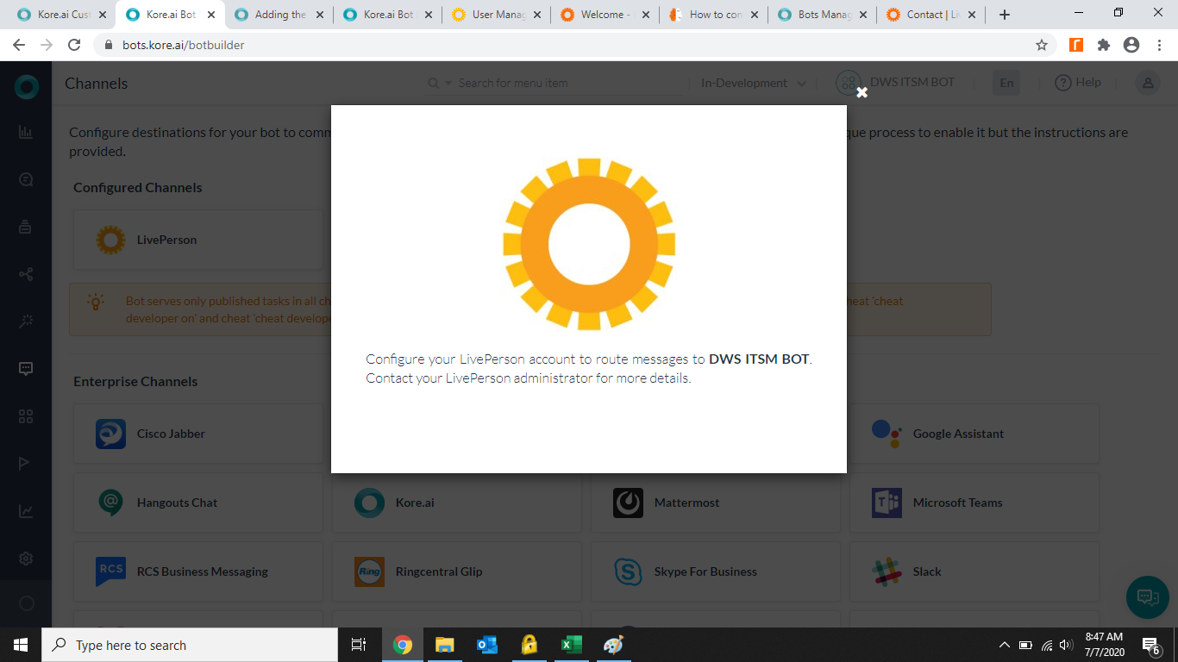Image resolution: width=1178 pixels, height=662 pixels.
Task: Show hidden system tray icons
Action: click(1004, 645)
